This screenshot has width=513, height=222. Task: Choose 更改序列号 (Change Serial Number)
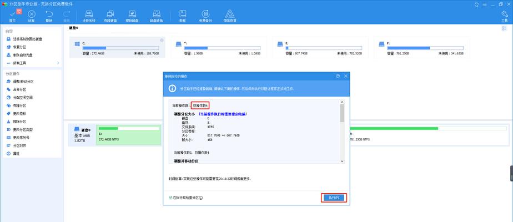point(21,138)
